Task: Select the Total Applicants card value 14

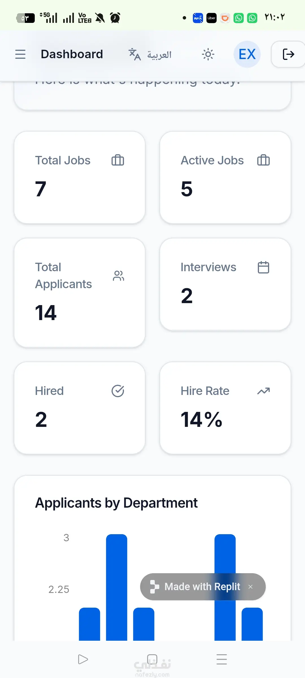Action: [46, 313]
